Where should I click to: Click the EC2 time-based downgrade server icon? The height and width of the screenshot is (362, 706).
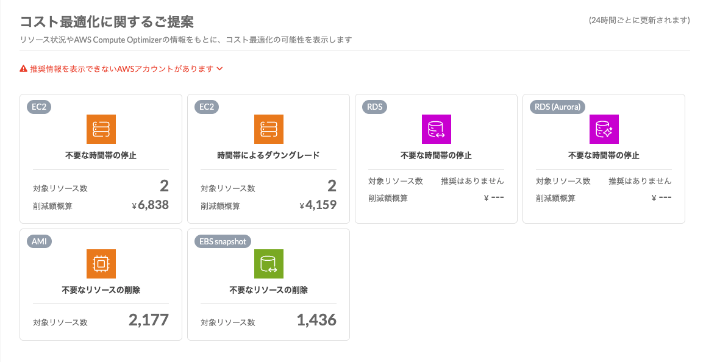(x=268, y=129)
